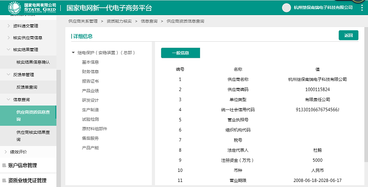Image resolution: width=368 pixels, height=187 pixels.
Task: Expand the 资料递交管理 sidebar section
Action: click(8, 26)
